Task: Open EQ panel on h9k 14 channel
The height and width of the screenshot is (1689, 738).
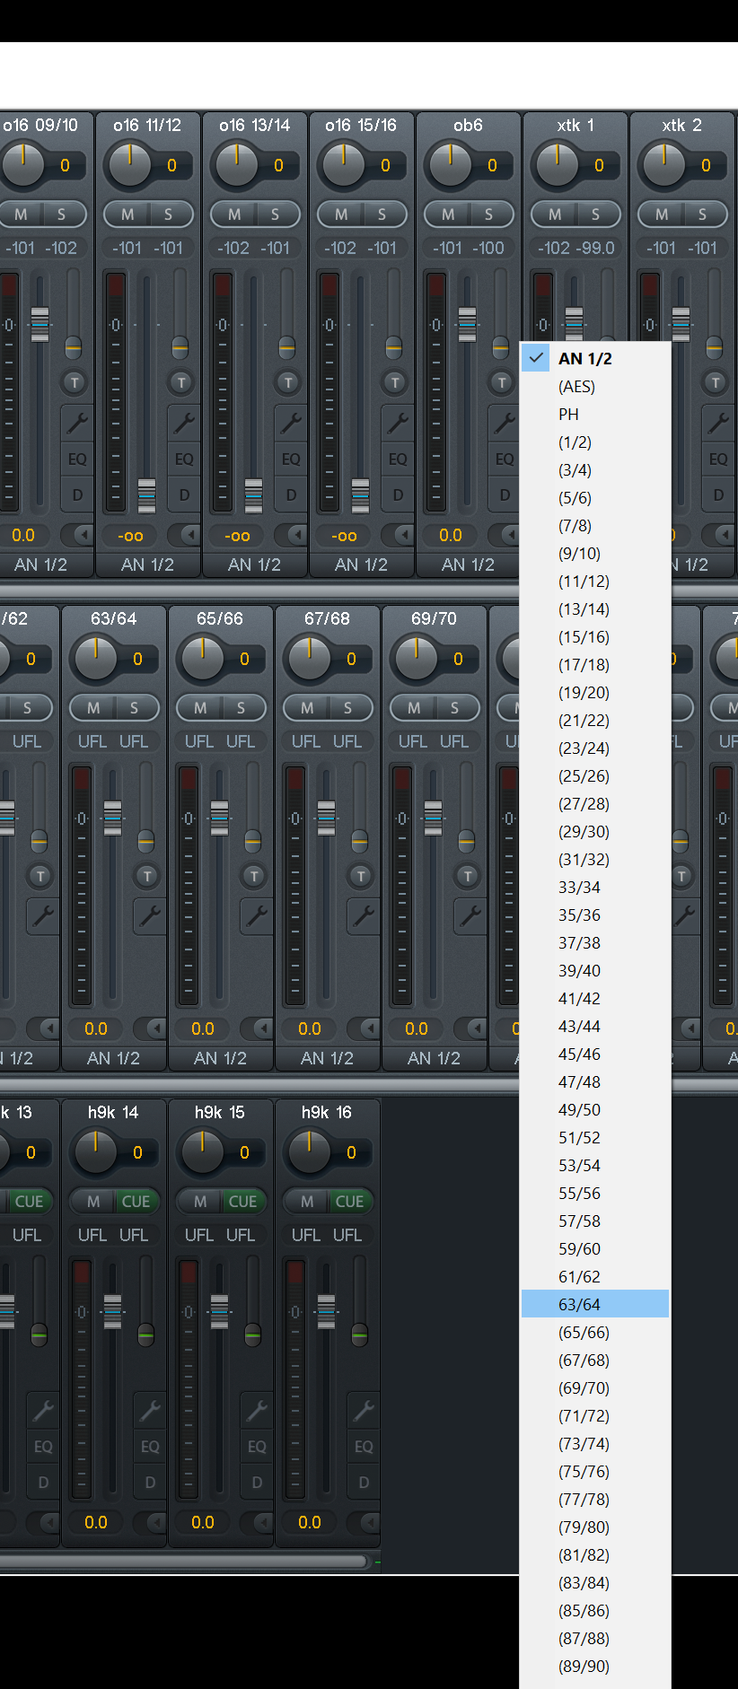Action: point(149,1447)
